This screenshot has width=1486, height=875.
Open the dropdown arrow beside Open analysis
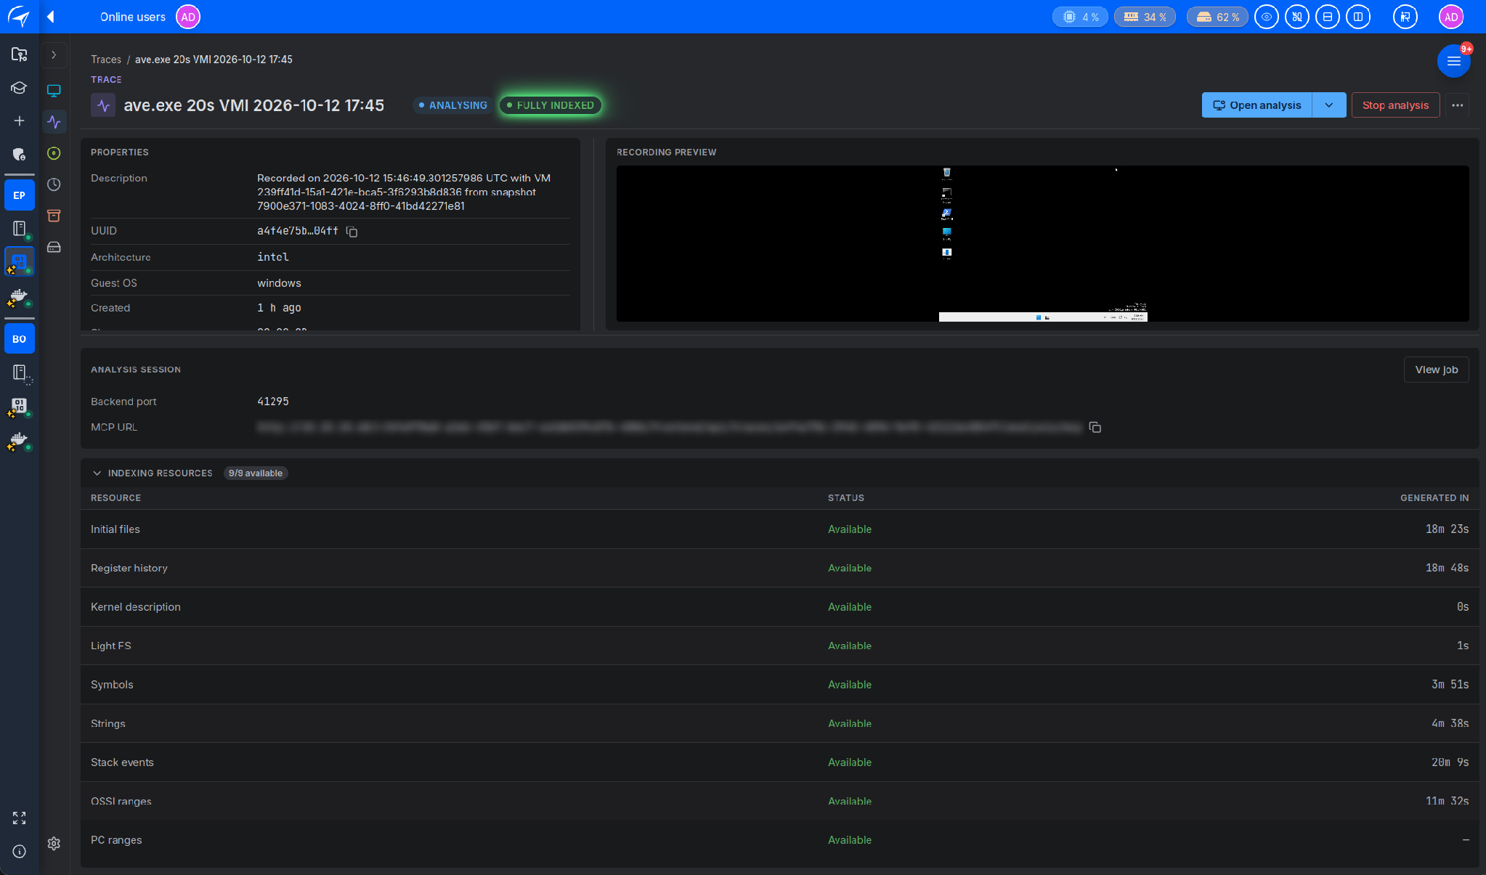pos(1329,105)
